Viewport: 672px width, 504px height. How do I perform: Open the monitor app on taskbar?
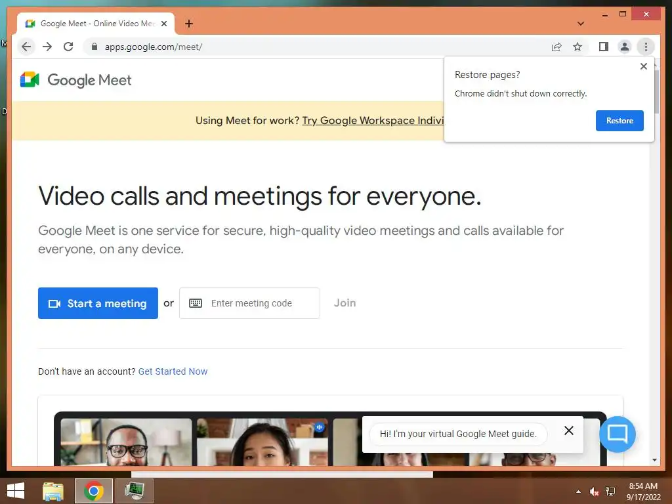[x=135, y=491]
